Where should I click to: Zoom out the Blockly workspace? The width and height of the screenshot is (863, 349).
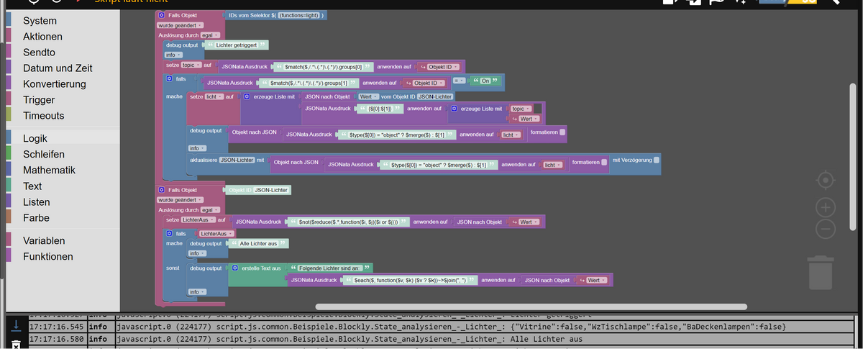tap(826, 229)
